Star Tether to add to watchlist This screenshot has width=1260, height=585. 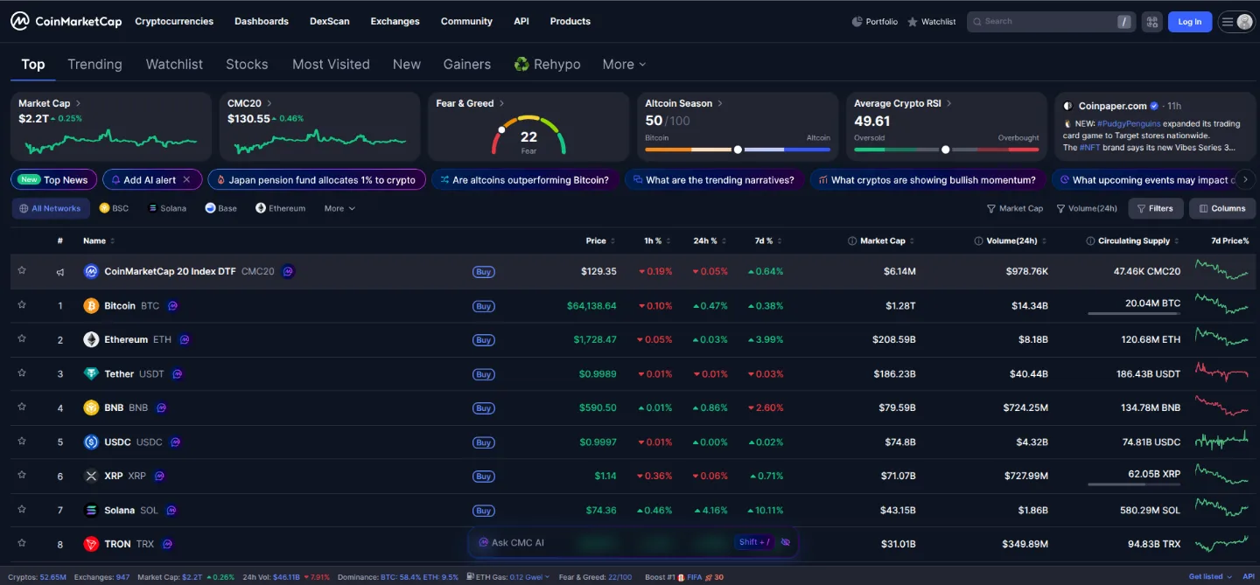[22, 373]
